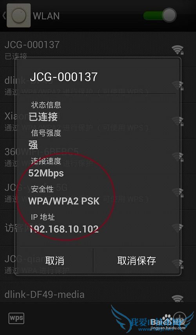Tap the WPA/WPA2 PSK security value

tap(64, 201)
